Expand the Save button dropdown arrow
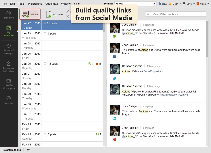The height and width of the screenshot is (153, 211). click(194, 4)
